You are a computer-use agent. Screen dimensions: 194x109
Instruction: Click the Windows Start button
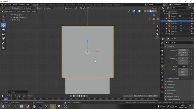(3, 106)
